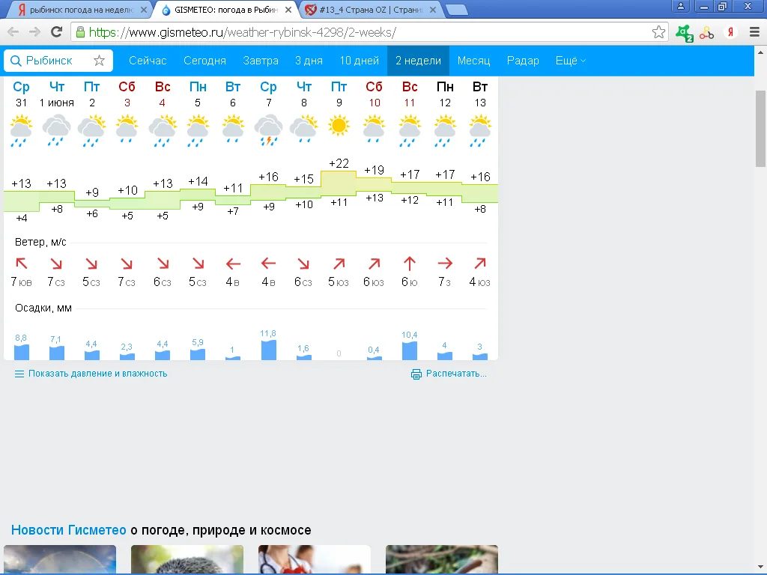Screen dimensions: 767x575
Task: Click the scrollbar down arrow
Action: (761, 568)
